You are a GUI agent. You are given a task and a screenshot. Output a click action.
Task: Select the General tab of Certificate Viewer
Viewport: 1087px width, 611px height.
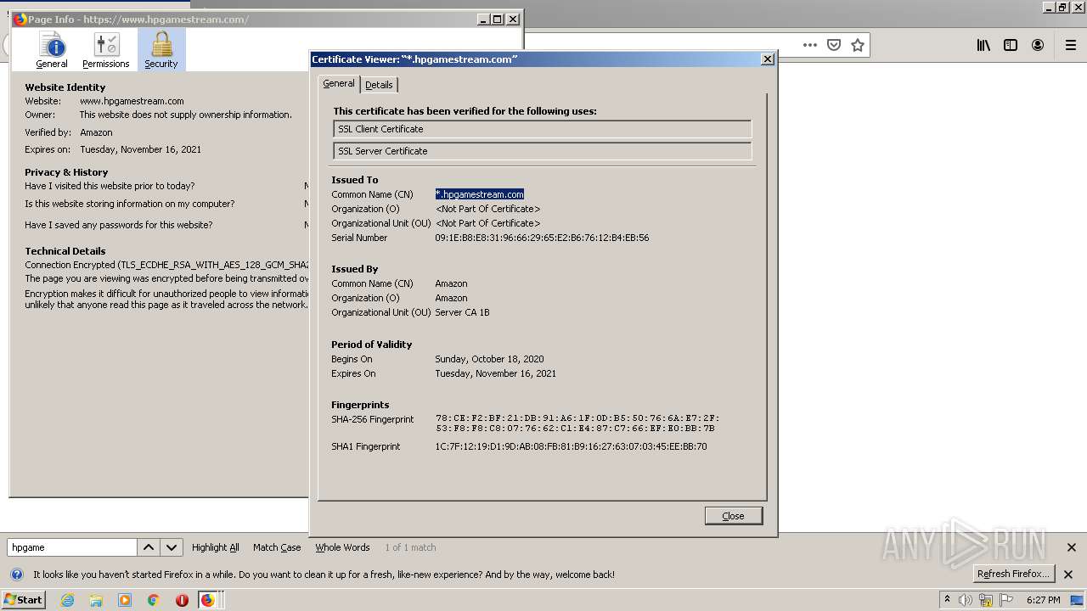pyautogui.click(x=339, y=83)
